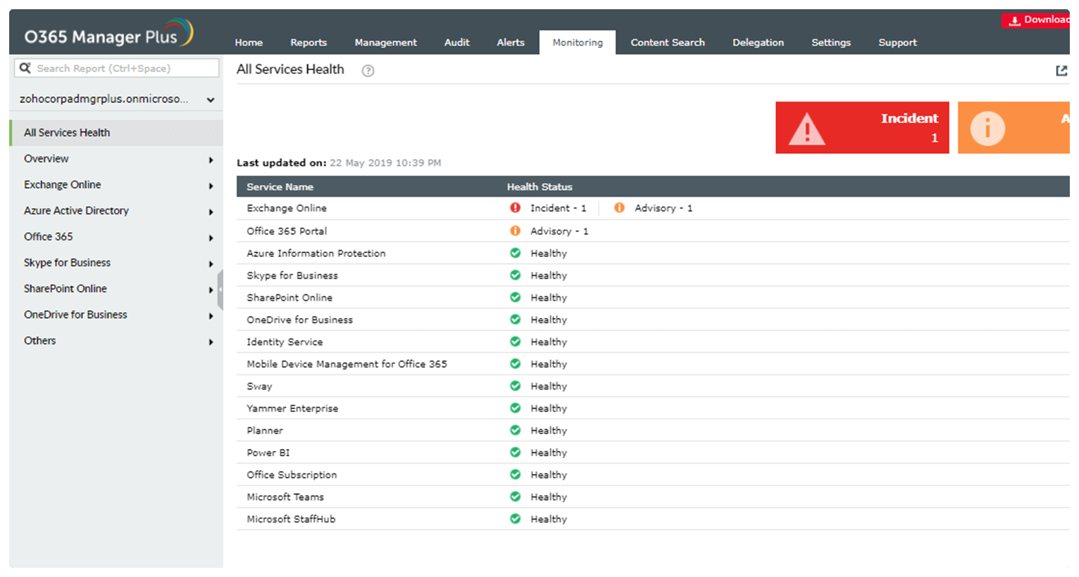Open help icon beside All Services Health

tap(368, 71)
